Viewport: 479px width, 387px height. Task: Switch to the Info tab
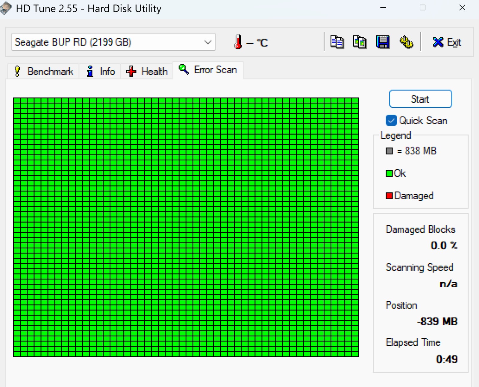coord(100,71)
